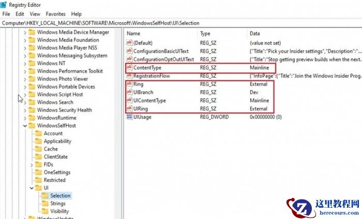Click the UIUsage data 0x00000000 (0)

266,117
